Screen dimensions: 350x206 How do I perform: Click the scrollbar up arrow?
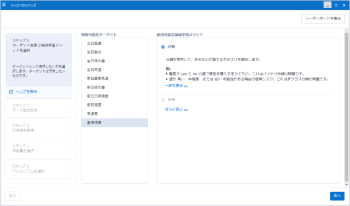point(346,30)
